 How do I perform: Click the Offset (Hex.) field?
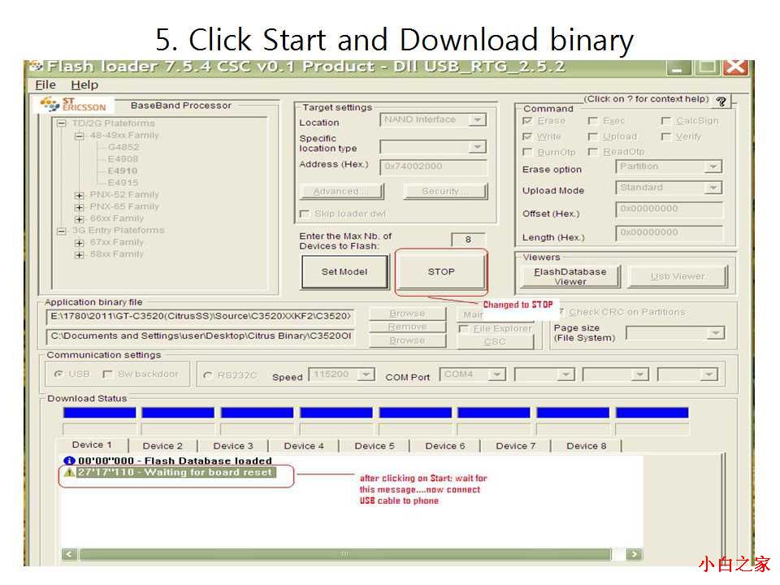[x=669, y=209]
